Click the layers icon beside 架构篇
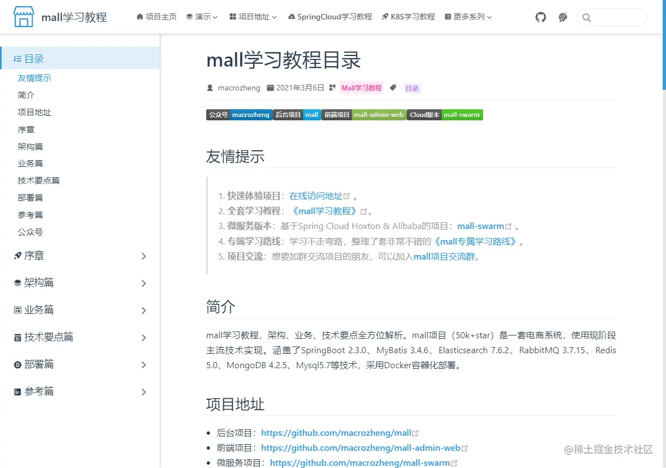This screenshot has width=666, height=468. (18, 283)
